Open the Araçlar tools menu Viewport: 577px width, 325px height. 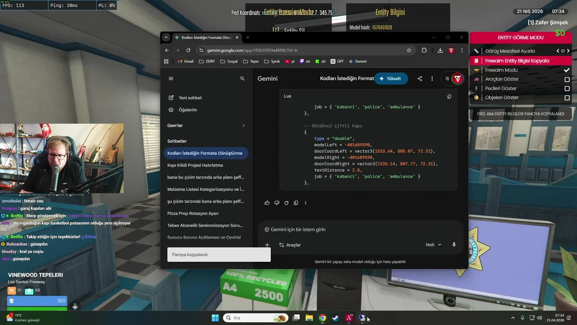289,245
